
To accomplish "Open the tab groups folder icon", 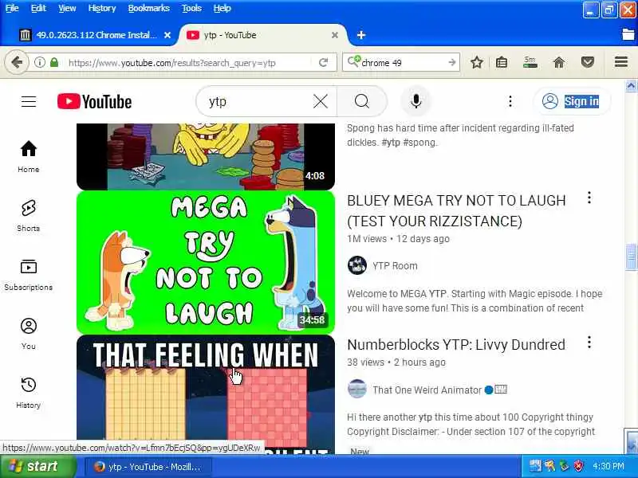I will pos(628,34).
